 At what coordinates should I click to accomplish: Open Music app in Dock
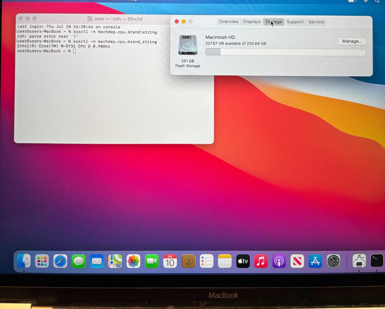point(261,261)
